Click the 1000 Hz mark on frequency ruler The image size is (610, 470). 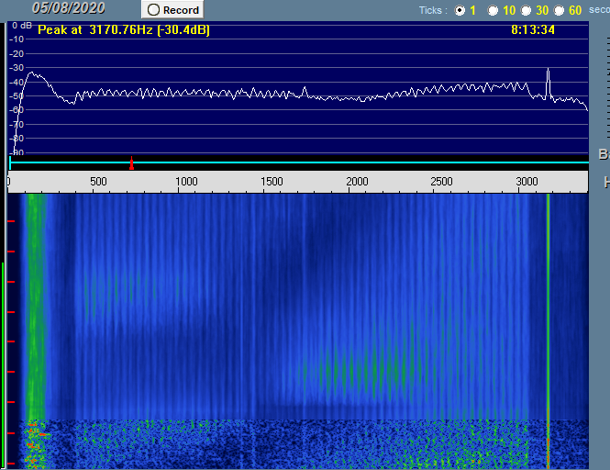pyautogui.click(x=186, y=182)
